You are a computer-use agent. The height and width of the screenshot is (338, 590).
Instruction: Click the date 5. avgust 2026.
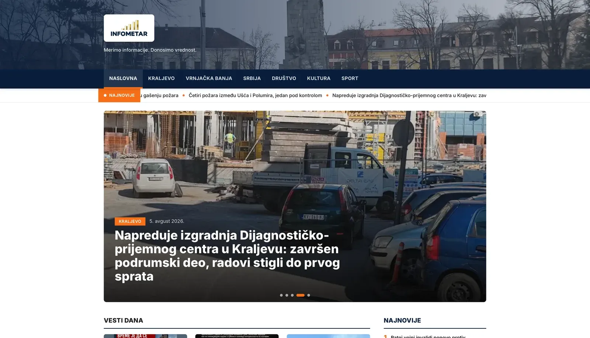point(167,221)
